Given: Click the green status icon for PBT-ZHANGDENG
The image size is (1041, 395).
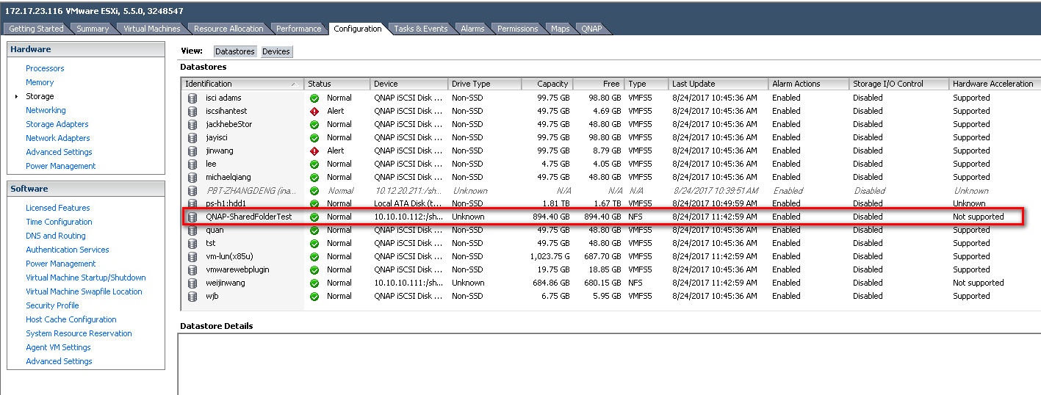Looking at the screenshot, I should pyautogui.click(x=314, y=190).
